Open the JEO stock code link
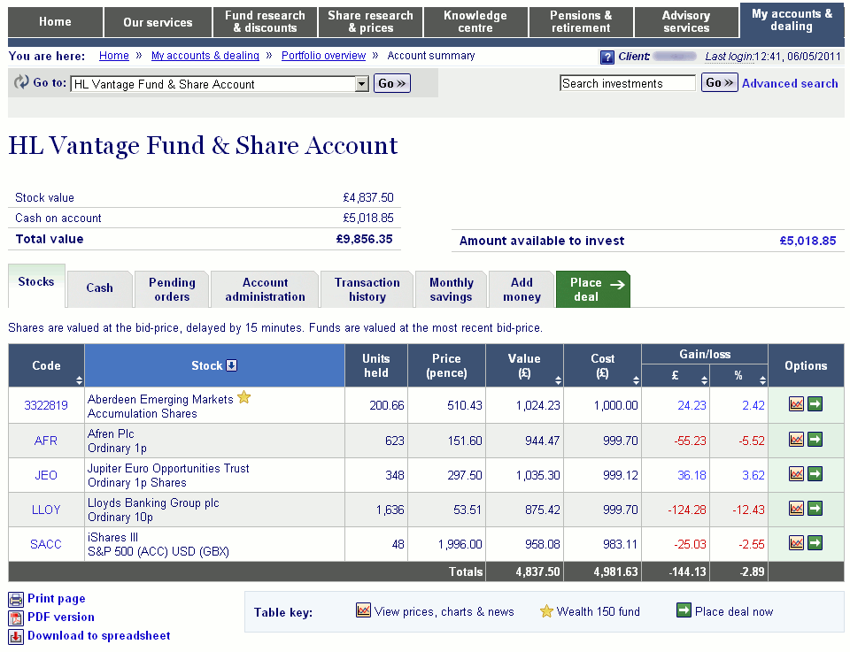 45,475
